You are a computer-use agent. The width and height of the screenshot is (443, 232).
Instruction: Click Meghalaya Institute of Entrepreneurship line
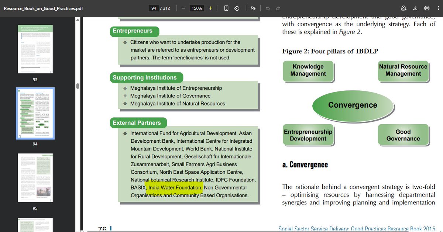click(x=176, y=88)
